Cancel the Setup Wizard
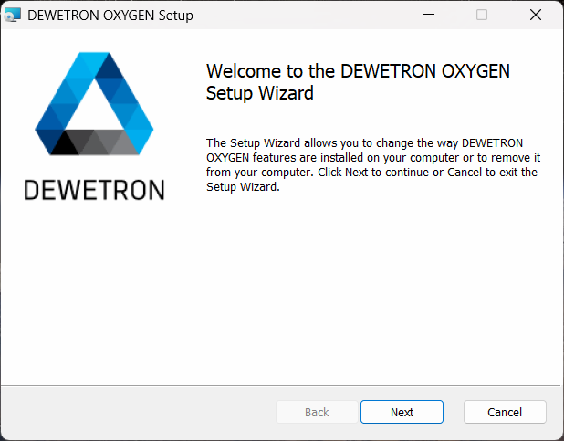Screen dimensions: 564x441 point(505,412)
